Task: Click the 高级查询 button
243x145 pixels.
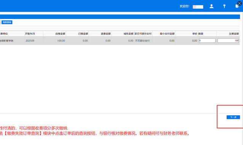Action: (7, 22)
